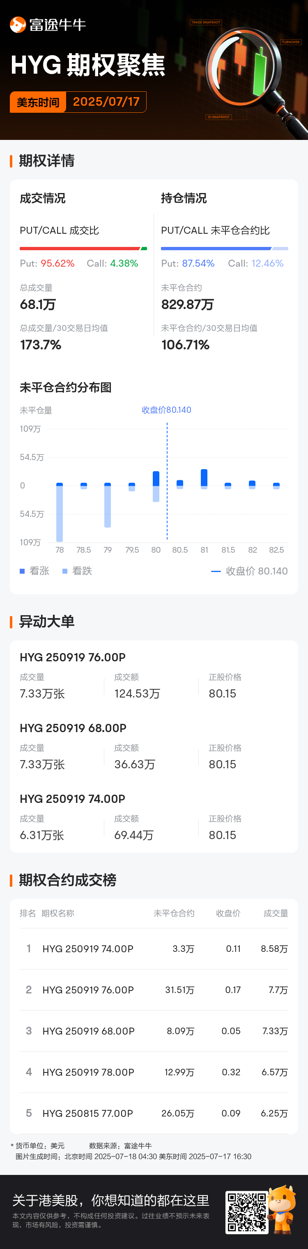Click the strike 82 bar in the chart
The height and width of the screenshot is (1249, 308).
tap(252, 485)
